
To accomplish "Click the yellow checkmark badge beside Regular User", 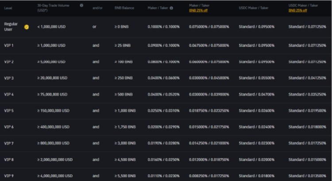I will 27,27.
